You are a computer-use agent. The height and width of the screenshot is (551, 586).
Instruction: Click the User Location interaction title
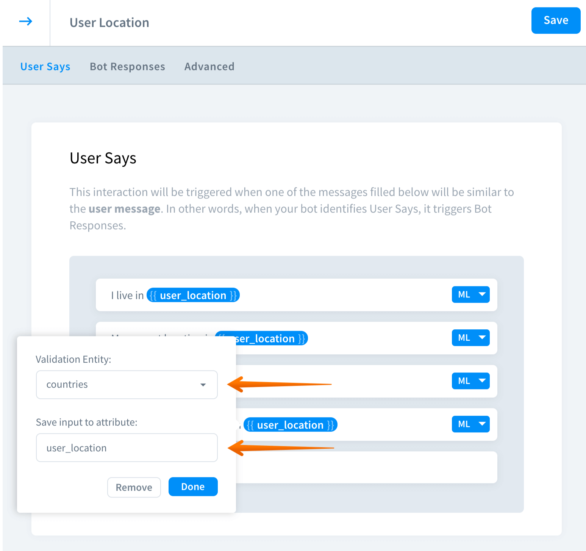[x=109, y=23]
